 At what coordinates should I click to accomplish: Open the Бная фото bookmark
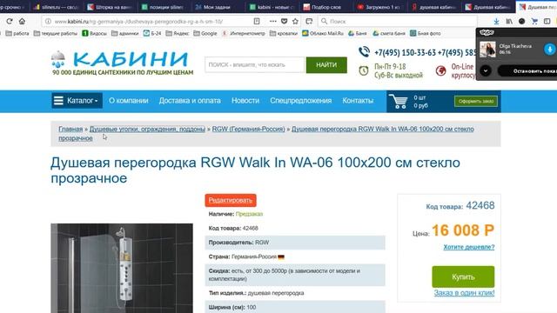tap(426, 33)
